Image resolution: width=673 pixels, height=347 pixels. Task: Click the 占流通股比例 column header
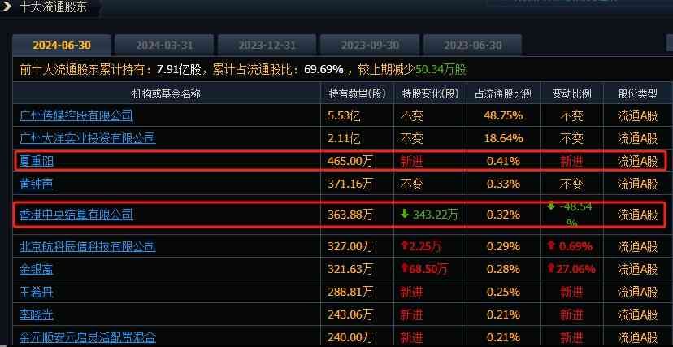tap(504, 93)
